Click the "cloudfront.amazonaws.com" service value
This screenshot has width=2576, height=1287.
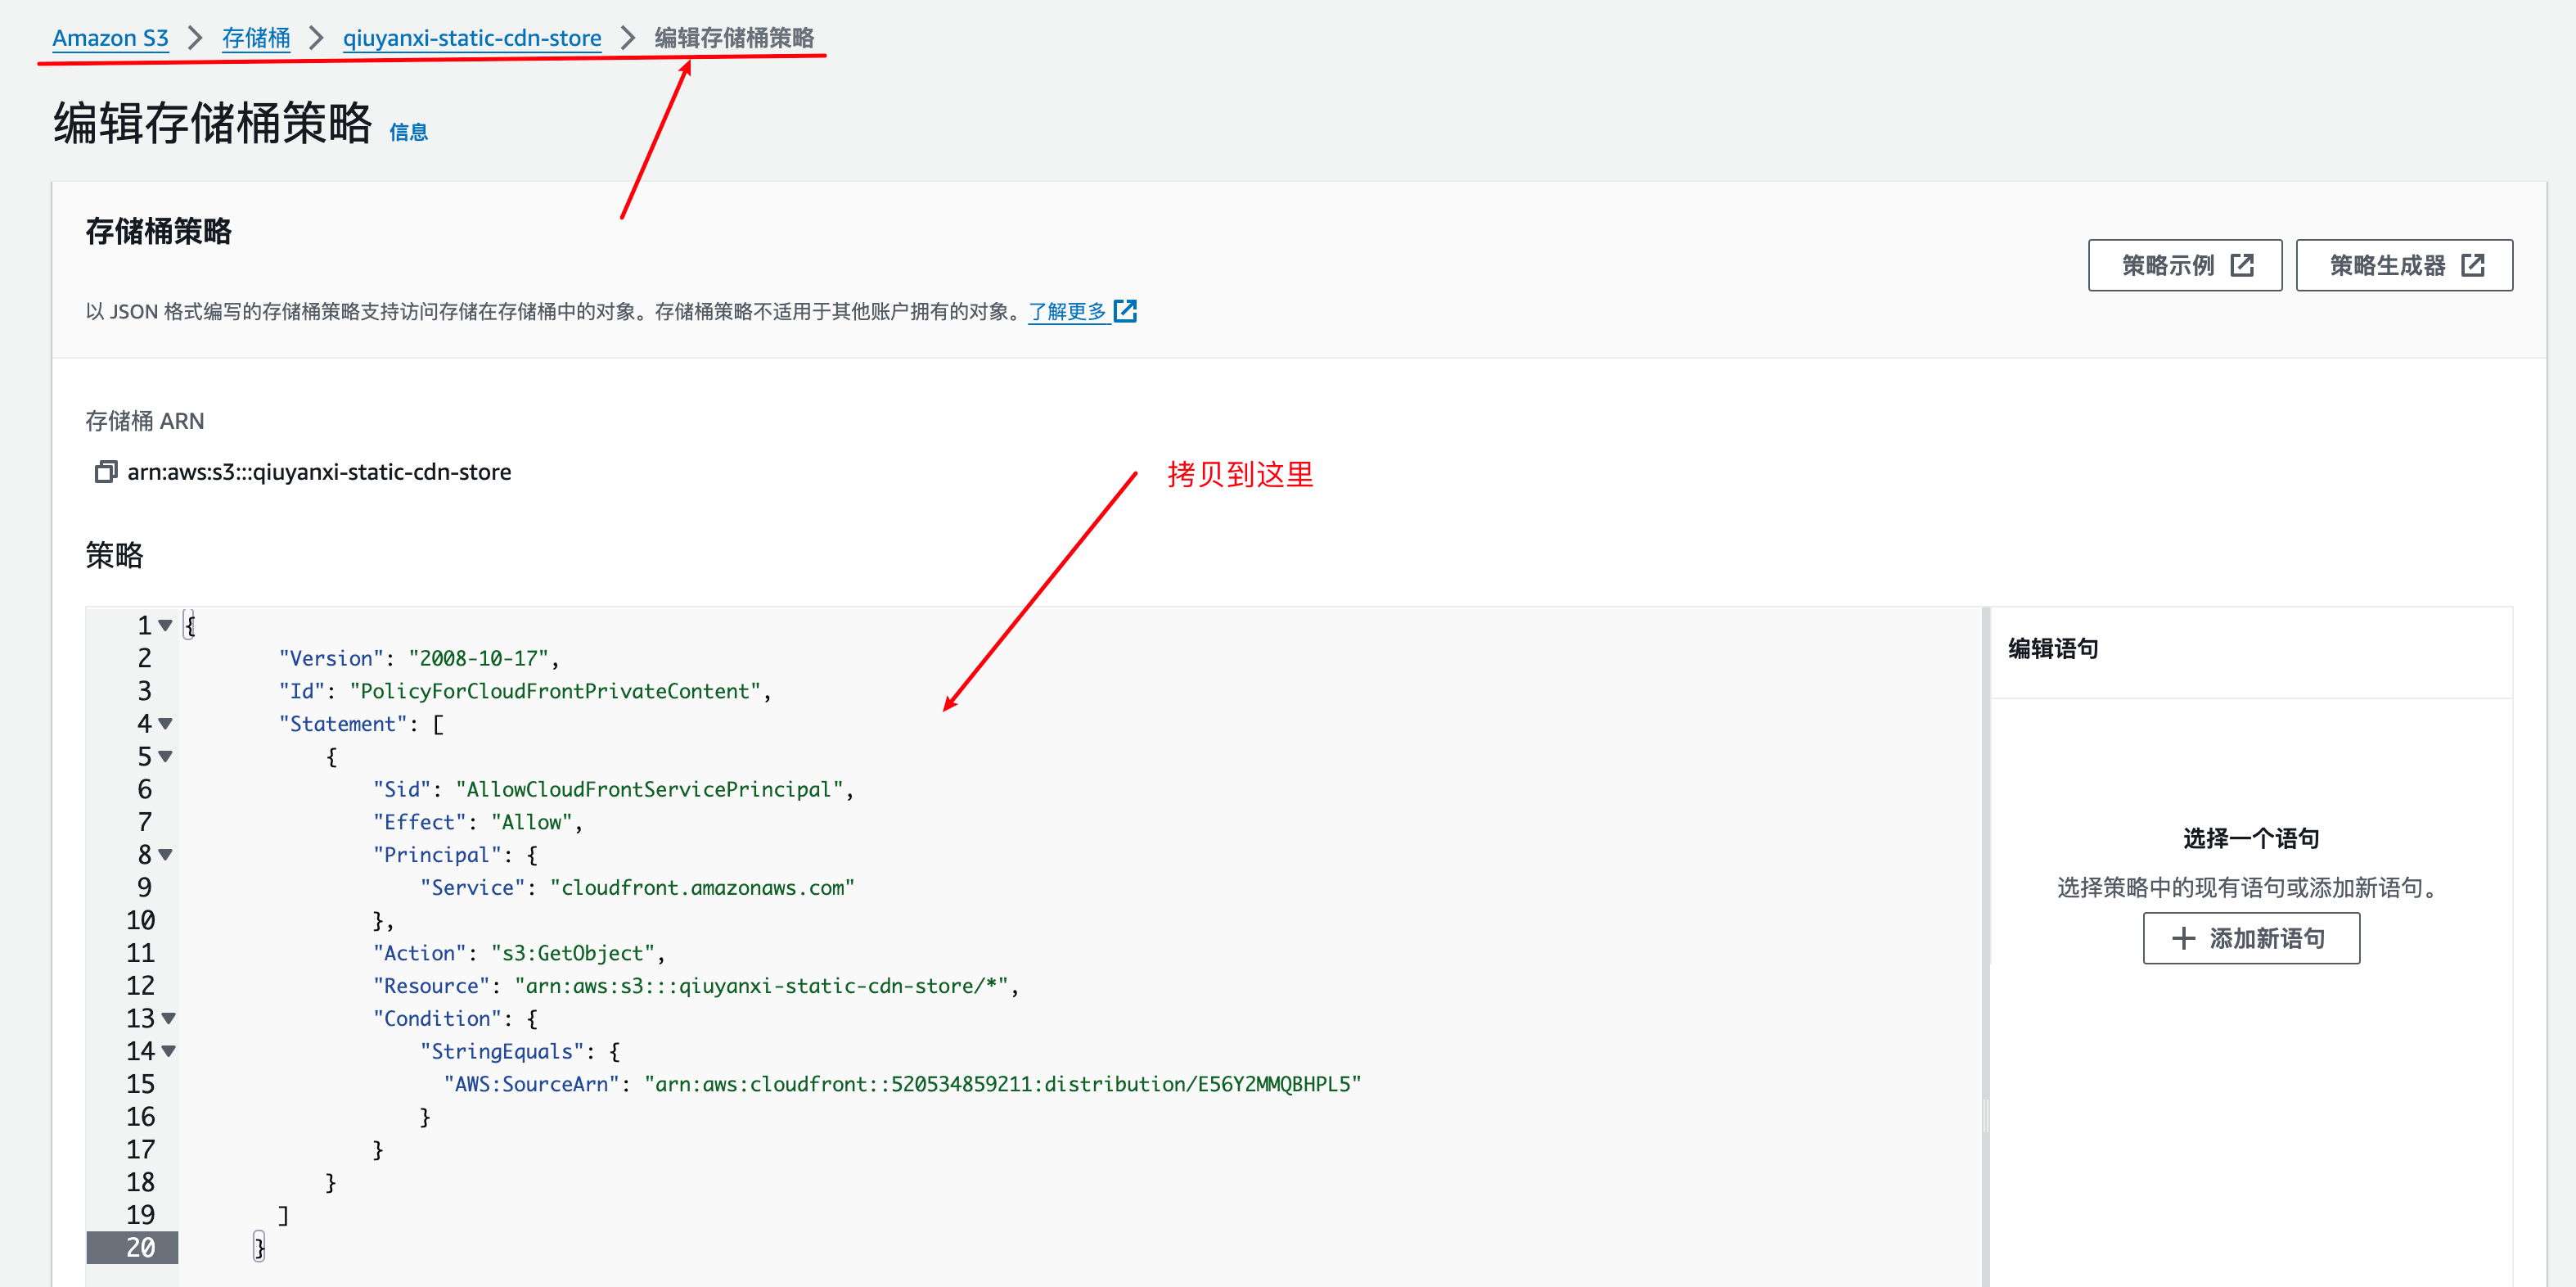coord(702,887)
